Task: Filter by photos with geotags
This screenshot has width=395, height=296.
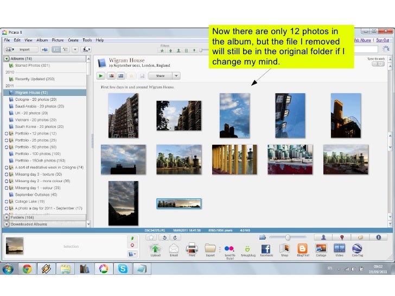Action: click(x=194, y=50)
